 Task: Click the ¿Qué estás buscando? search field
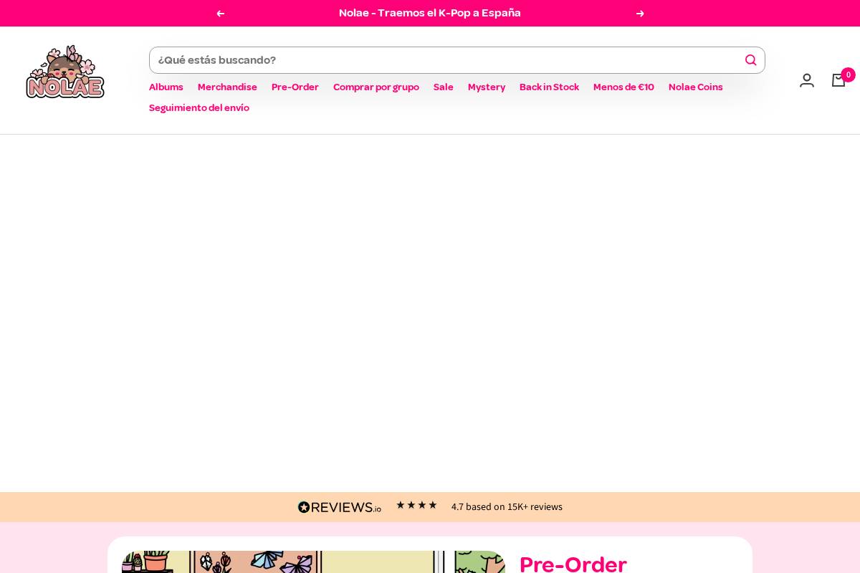pos(444,60)
